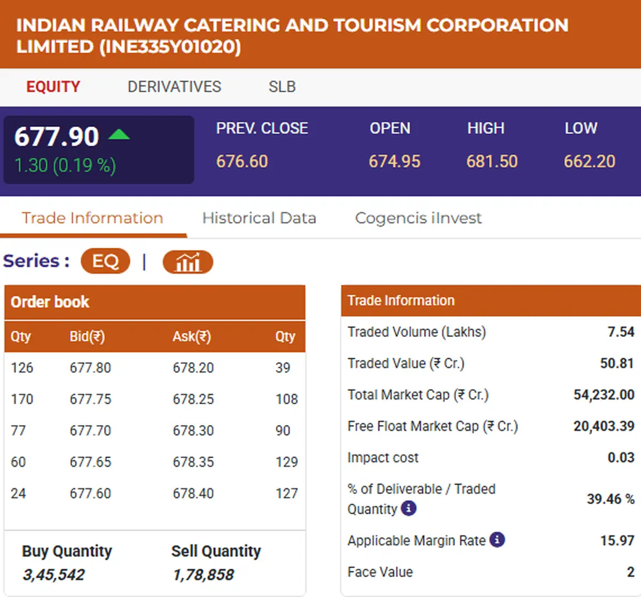
Task: Select the EQUITY tab
Action: pos(53,87)
